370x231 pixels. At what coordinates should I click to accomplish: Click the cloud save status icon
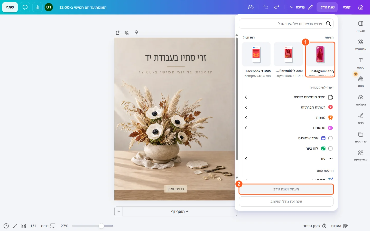pos(251,7)
